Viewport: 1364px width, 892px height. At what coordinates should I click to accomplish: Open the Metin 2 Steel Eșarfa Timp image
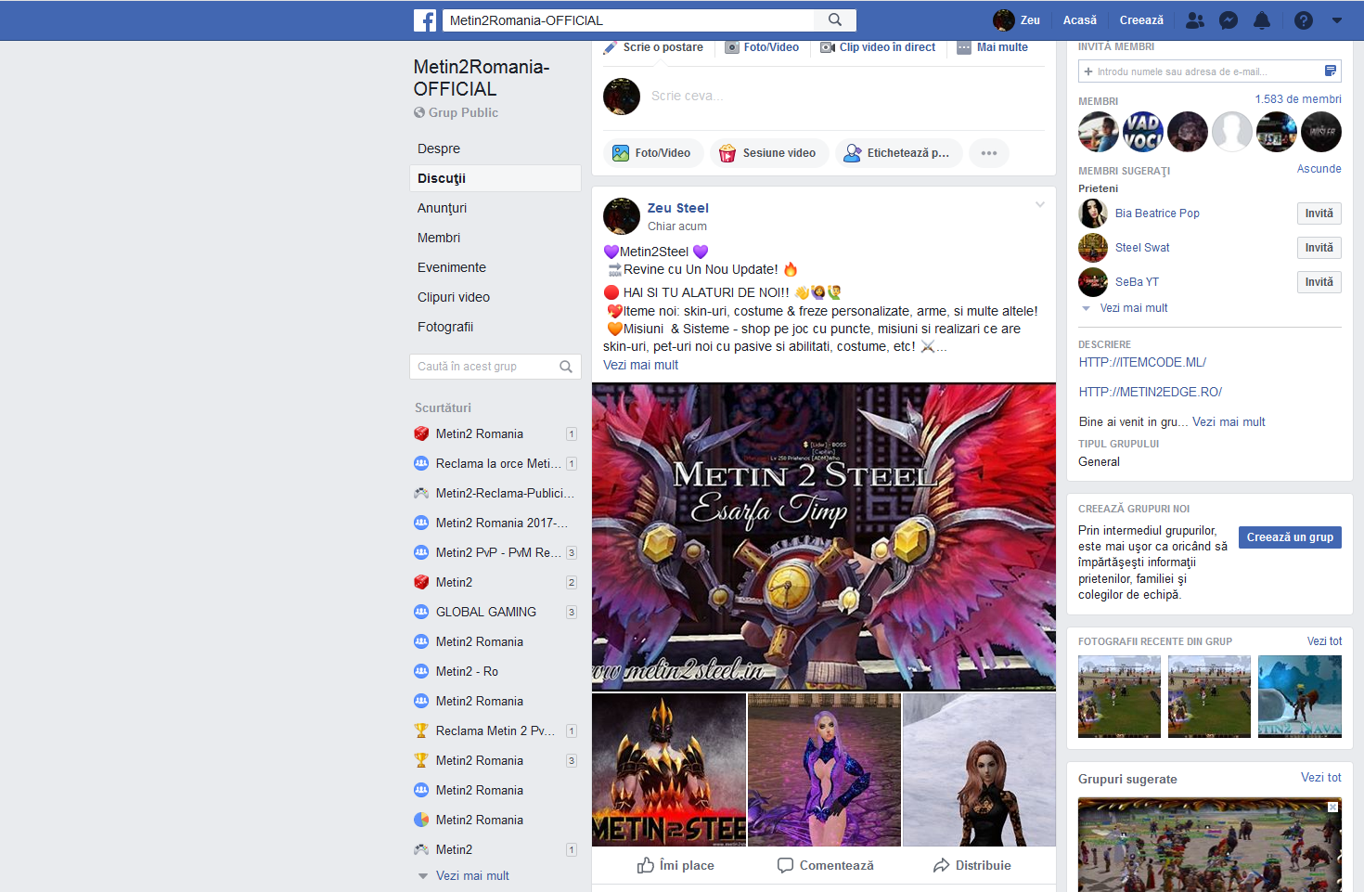pos(824,536)
